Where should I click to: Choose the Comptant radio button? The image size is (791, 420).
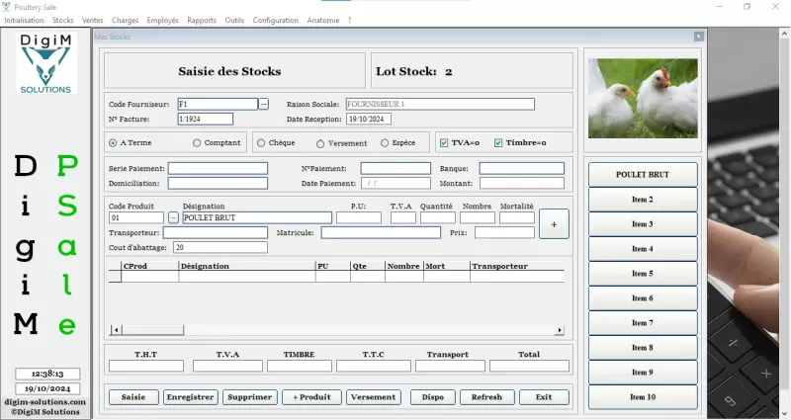tap(197, 142)
